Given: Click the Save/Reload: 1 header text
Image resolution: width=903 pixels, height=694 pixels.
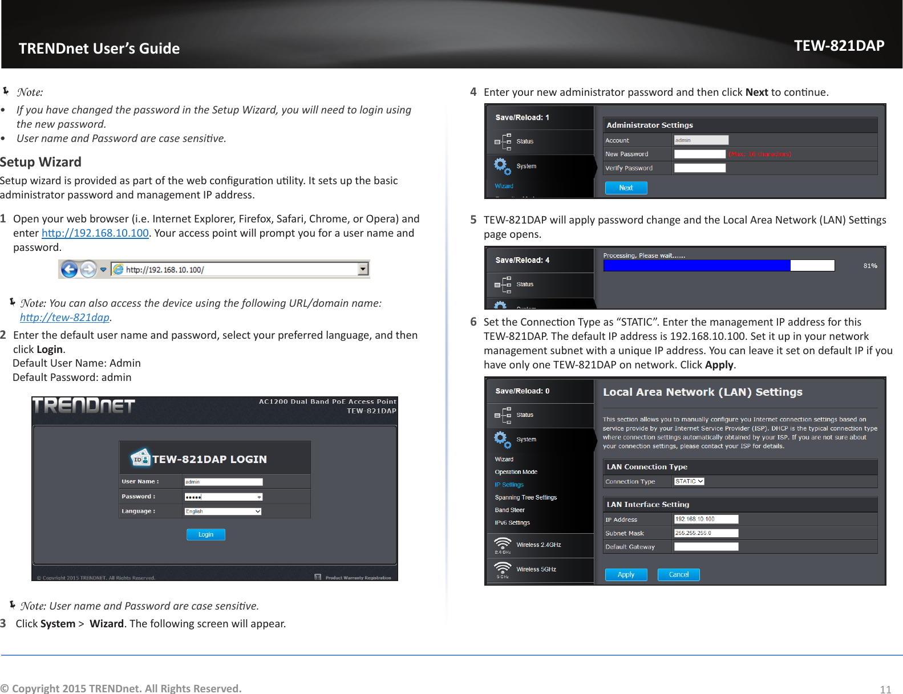Looking at the screenshot, I should tap(522, 117).
